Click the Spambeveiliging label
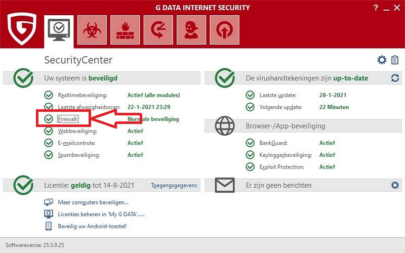 tap(79, 155)
